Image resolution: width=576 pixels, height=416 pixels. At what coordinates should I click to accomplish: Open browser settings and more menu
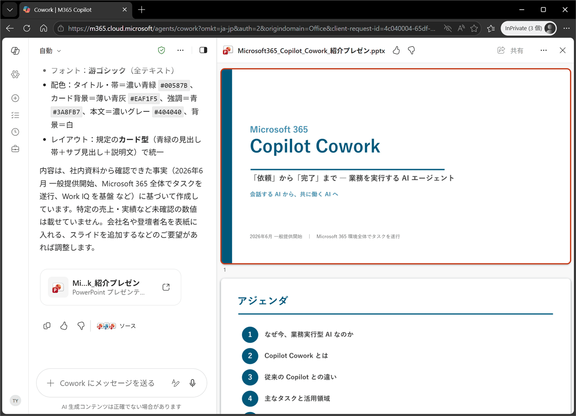pos(566,28)
